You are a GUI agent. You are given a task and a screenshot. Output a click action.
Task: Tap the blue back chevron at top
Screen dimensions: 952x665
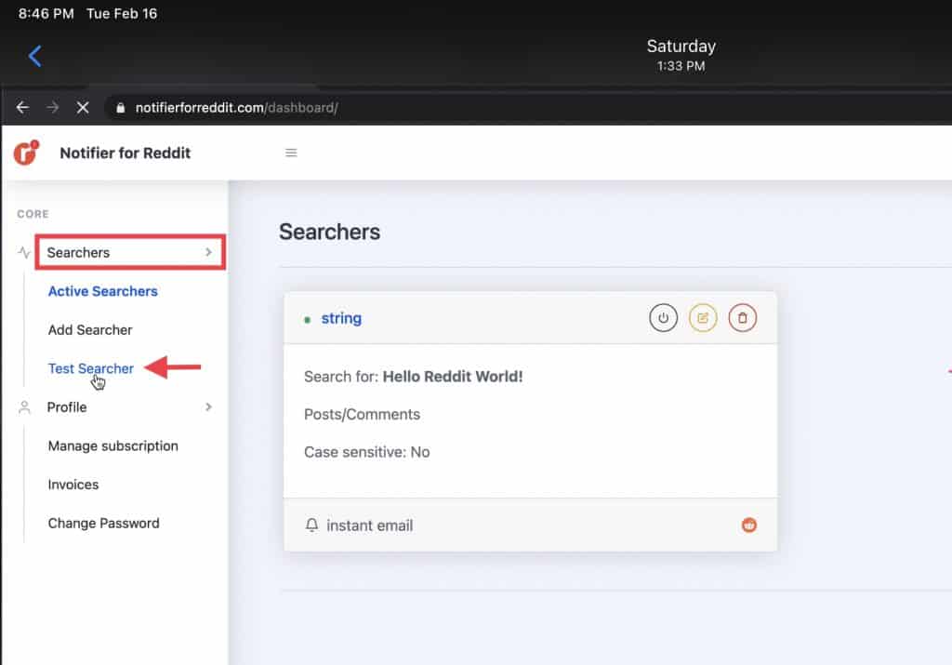pos(34,56)
